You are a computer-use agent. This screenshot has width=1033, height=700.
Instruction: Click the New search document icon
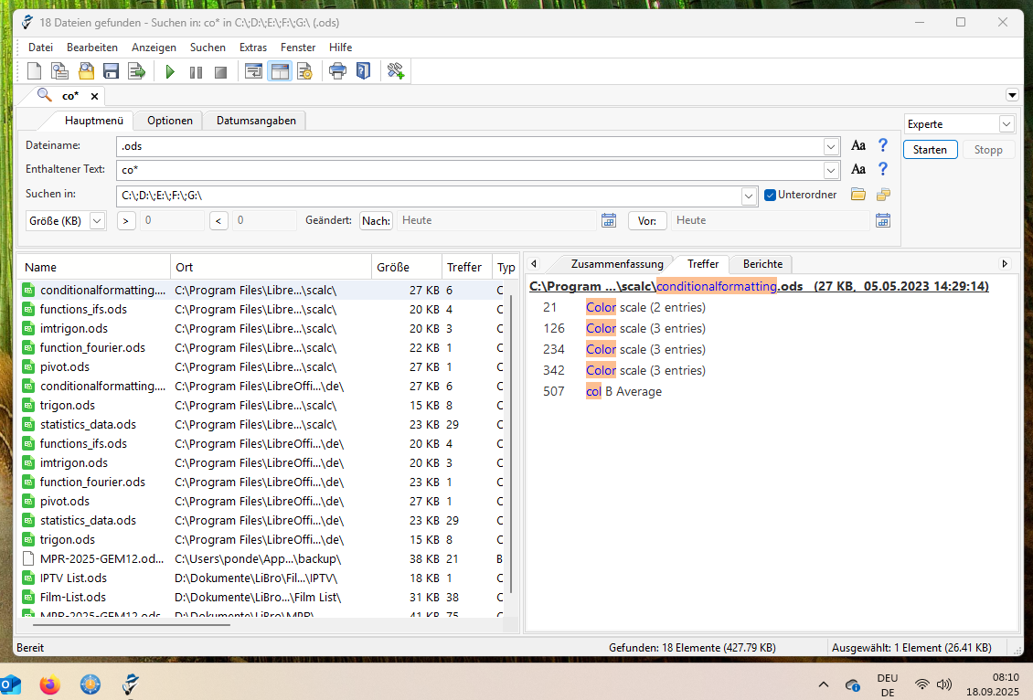tap(34, 71)
